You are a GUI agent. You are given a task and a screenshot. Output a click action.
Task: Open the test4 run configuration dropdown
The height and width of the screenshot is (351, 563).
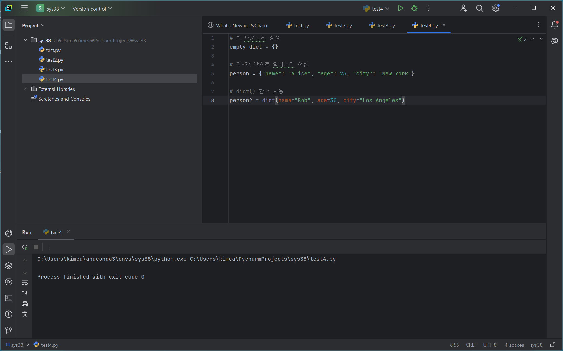376,9
